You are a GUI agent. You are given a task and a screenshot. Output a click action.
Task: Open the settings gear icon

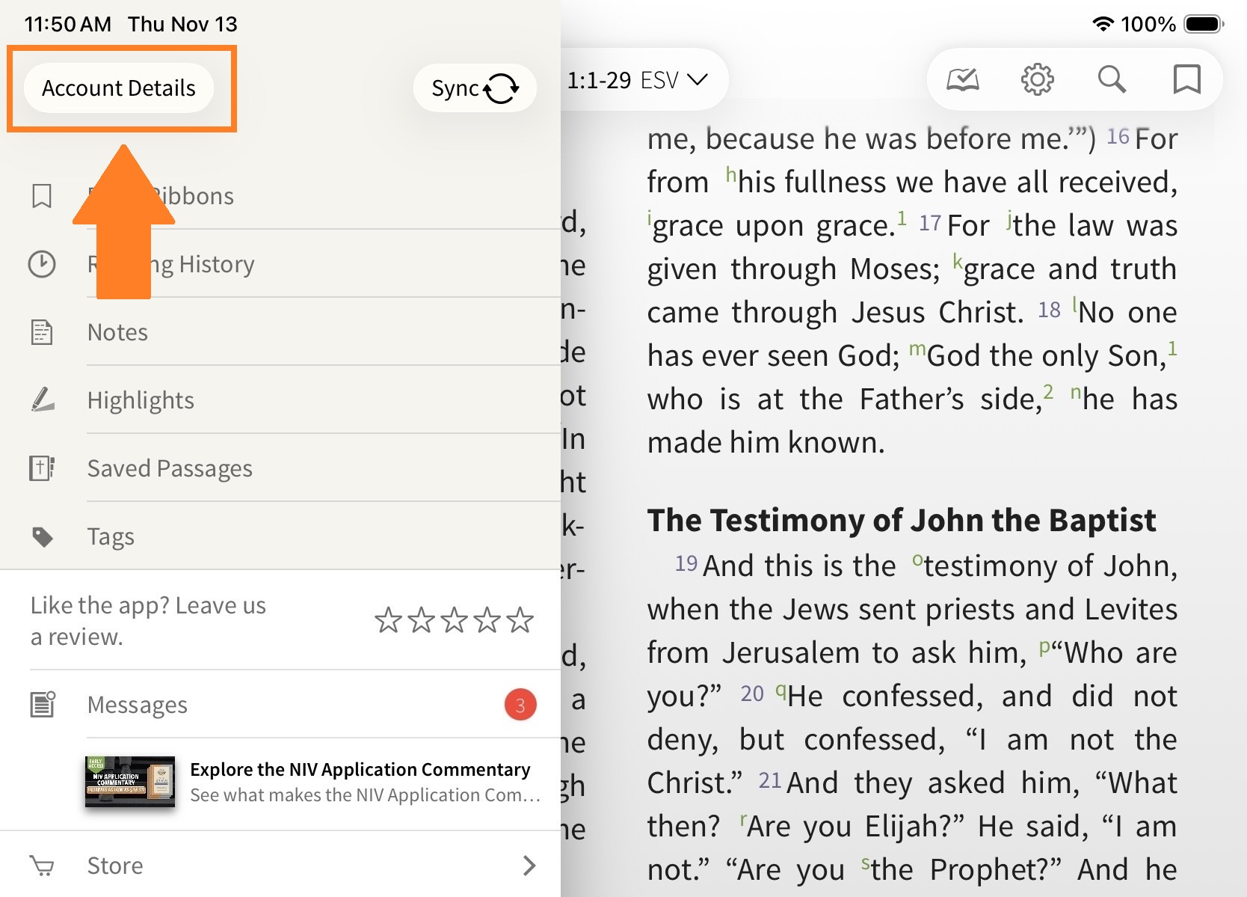pyautogui.click(x=1037, y=79)
